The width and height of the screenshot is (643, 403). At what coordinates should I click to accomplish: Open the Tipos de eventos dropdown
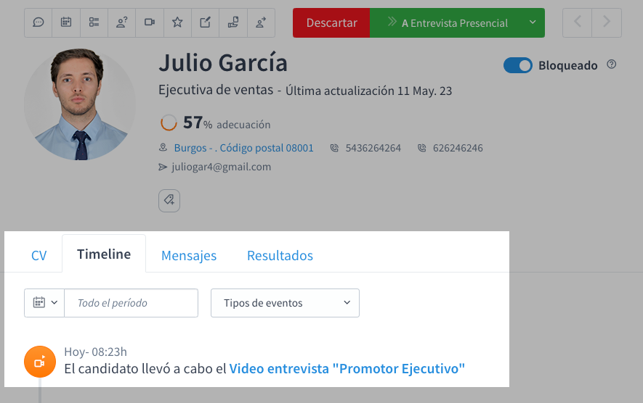285,303
